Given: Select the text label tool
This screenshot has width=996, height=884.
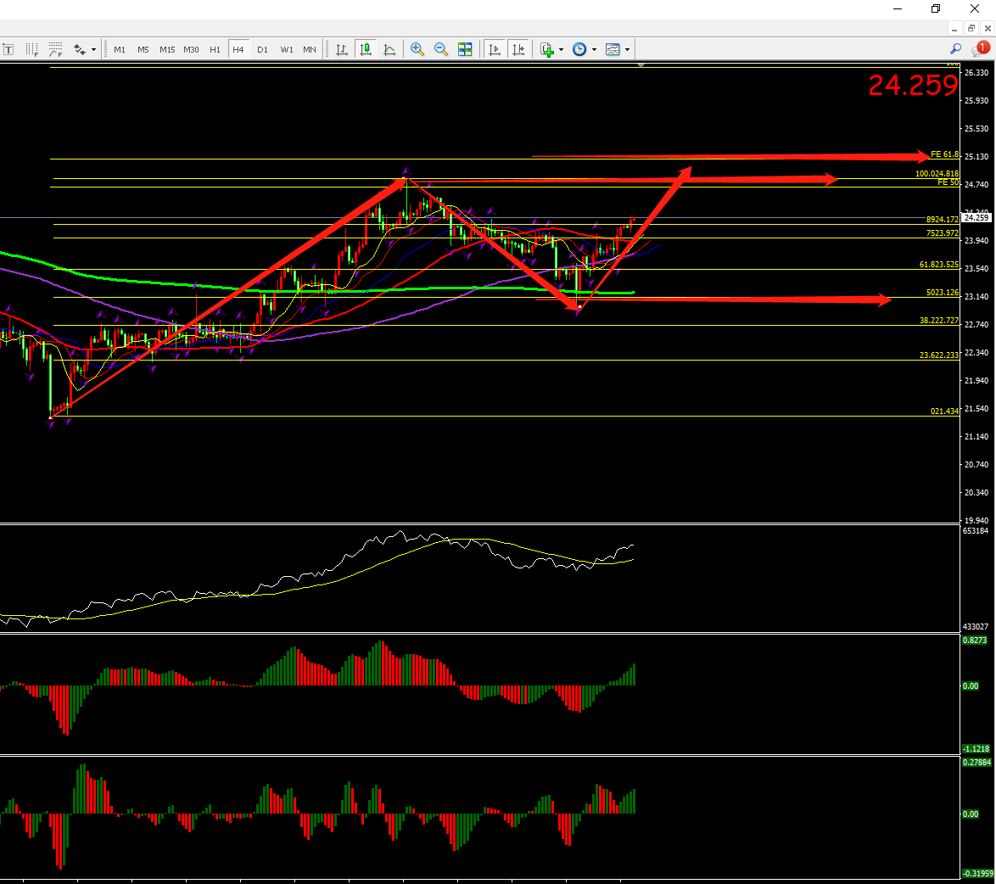Looking at the screenshot, I should click(x=8, y=49).
